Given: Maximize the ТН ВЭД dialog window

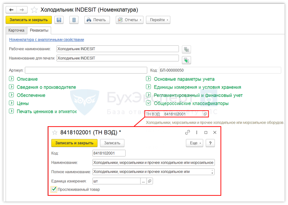Looking at the screenshot, I should pos(206,133).
